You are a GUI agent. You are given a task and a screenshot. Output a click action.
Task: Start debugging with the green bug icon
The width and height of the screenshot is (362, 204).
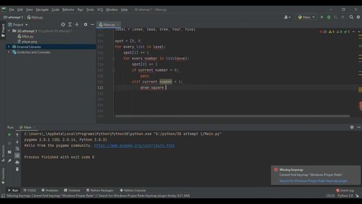click(x=329, y=17)
